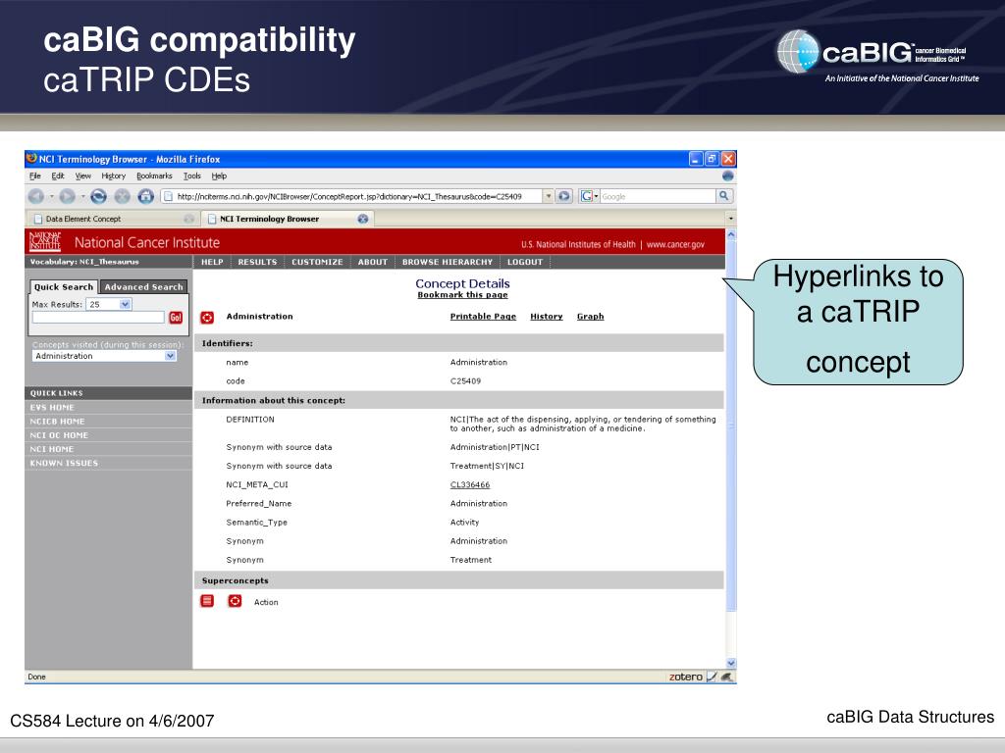1005x753 pixels.
Task: Switch to the Quick Search tab
Action: 64,287
